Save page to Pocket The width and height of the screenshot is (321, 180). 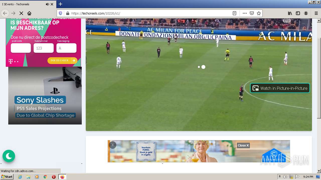click(x=252, y=13)
